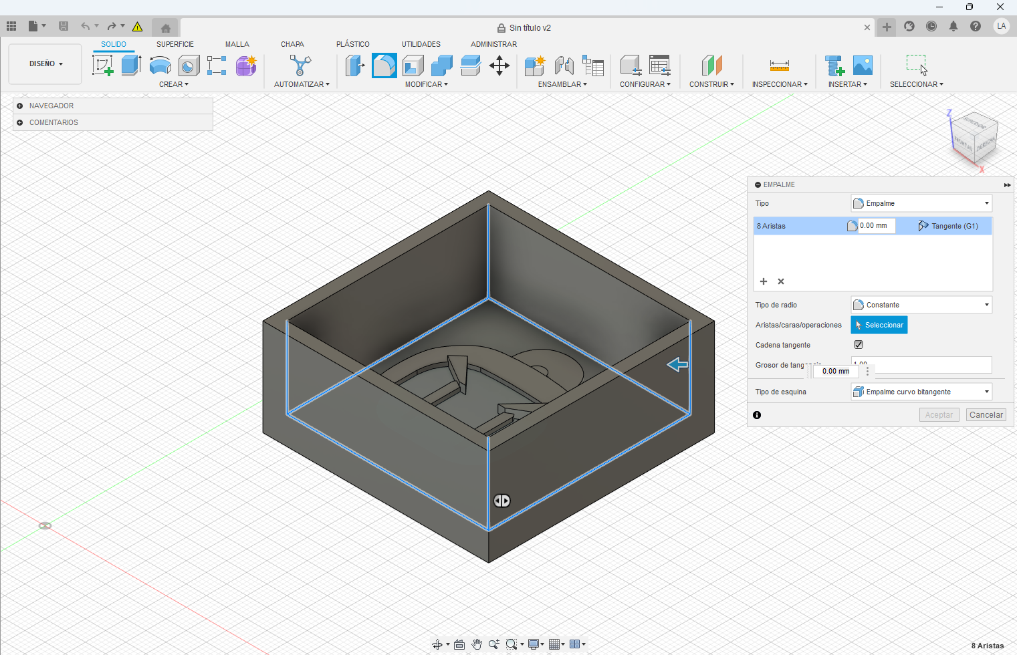
Task: Select the Extrude tool icon
Action: tap(131, 65)
